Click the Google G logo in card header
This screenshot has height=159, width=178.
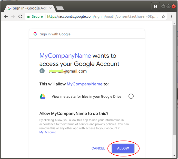tap(35, 34)
